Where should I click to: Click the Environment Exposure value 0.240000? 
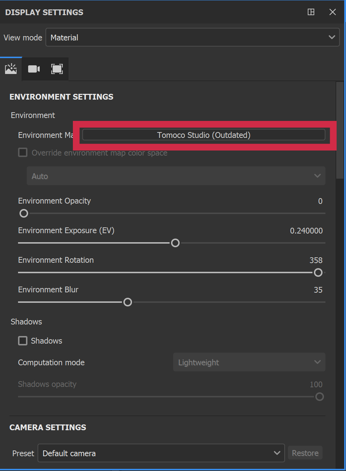[x=306, y=231]
